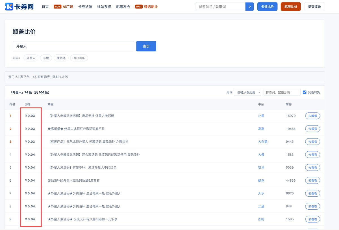Focus the 排除词 filter input field
The height and width of the screenshot is (230, 339).
pyautogui.click(x=282, y=92)
